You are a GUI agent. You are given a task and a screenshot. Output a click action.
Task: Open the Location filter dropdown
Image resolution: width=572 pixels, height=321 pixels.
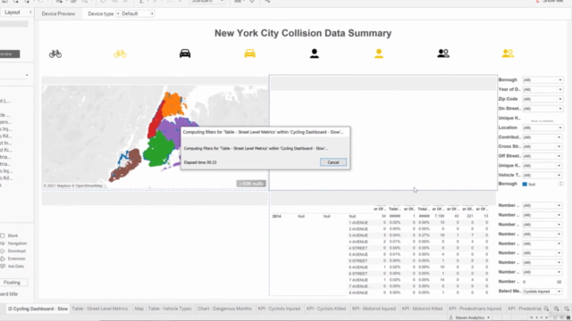(543, 128)
